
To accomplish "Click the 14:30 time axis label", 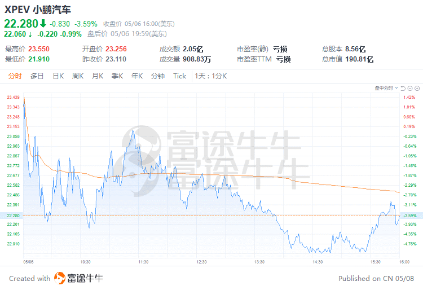I will [318, 262].
